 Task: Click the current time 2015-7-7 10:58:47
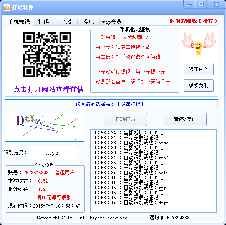pos(57,206)
